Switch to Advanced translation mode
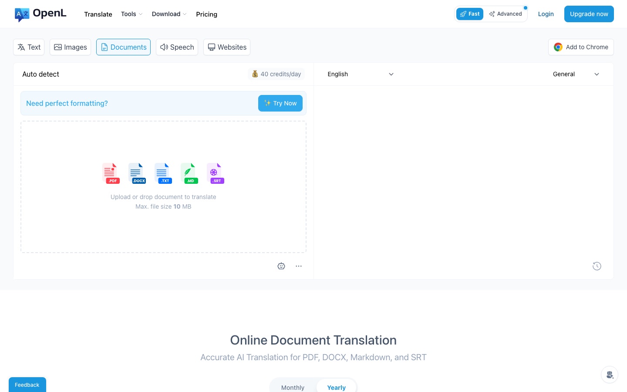The image size is (627, 392). pos(505,14)
